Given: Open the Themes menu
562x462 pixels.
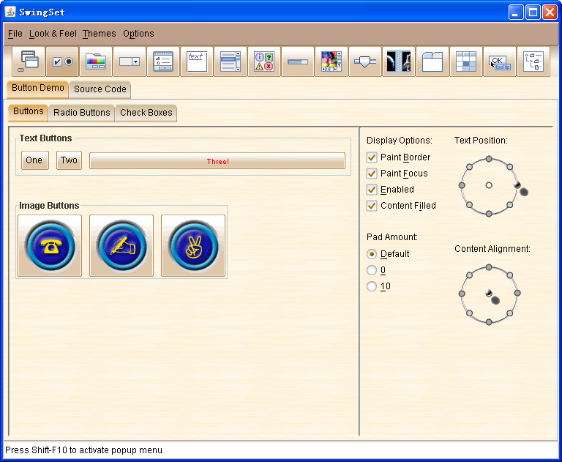Looking at the screenshot, I should (100, 34).
